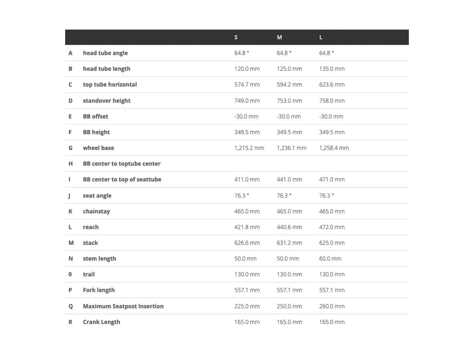Click the S size column header
This screenshot has height=355, width=474.
coord(236,37)
